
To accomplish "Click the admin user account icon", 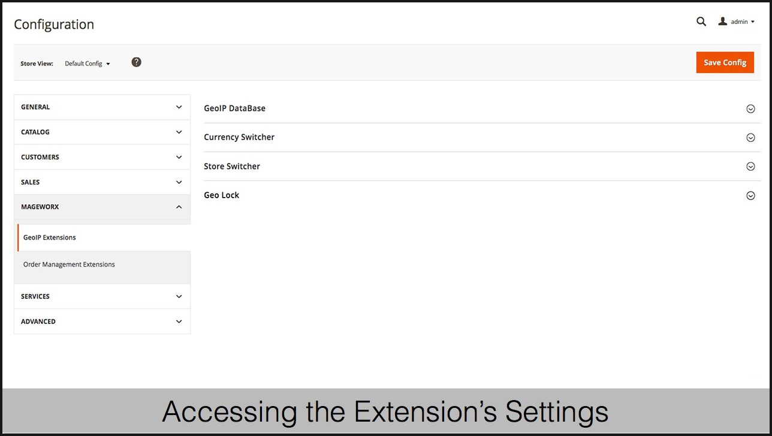I will coord(723,22).
